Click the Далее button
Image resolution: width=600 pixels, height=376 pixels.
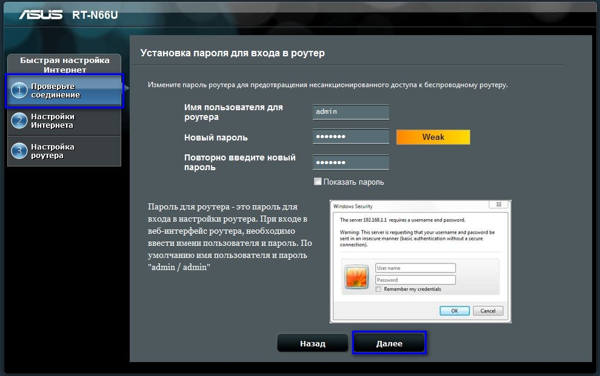point(389,343)
